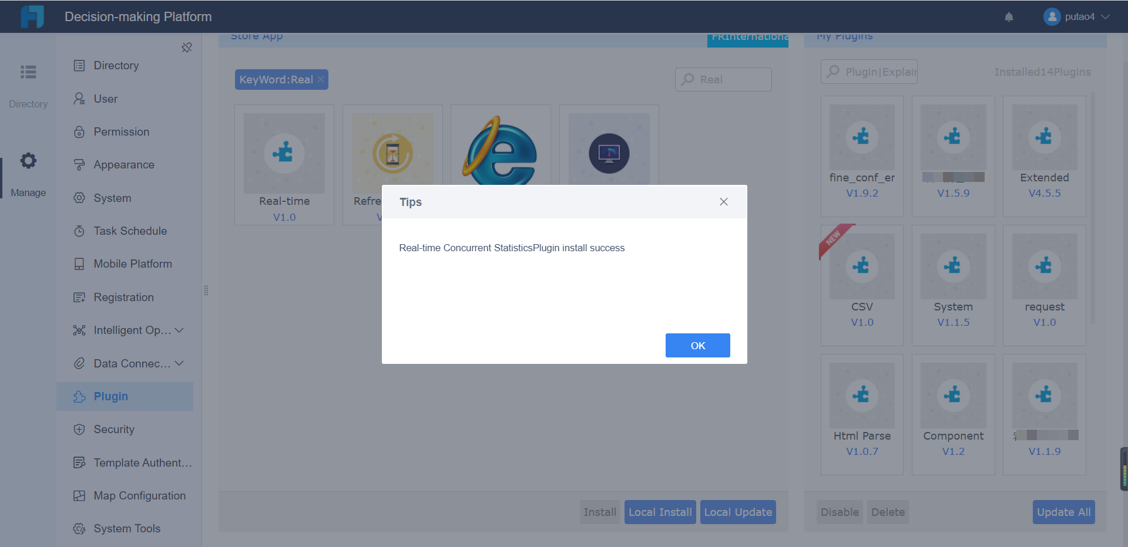This screenshot has height=547, width=1128.
Task: Open the Directory menu item
Action: (x=125, y=66)
